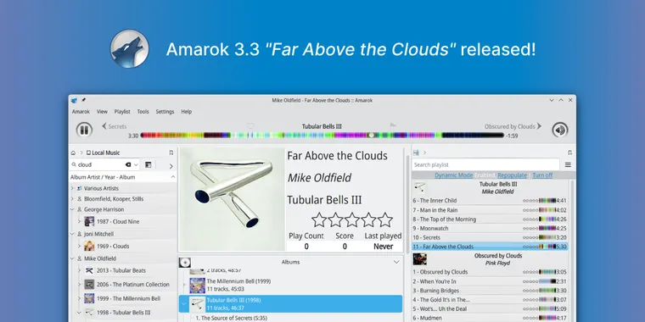Click Tubular Bells III cover in playlist header
Image resolution: width=645 pixels, height=322 pixels.
tap(420, 188)
